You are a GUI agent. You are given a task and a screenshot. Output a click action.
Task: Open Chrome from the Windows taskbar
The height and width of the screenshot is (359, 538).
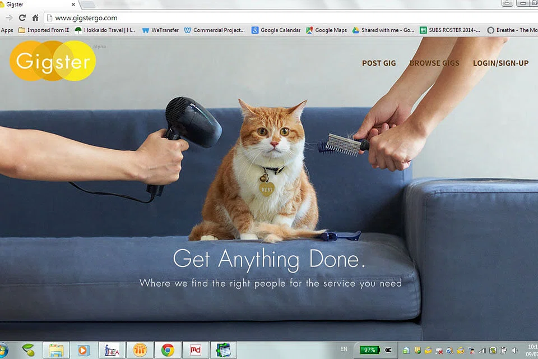click(168, 350)
